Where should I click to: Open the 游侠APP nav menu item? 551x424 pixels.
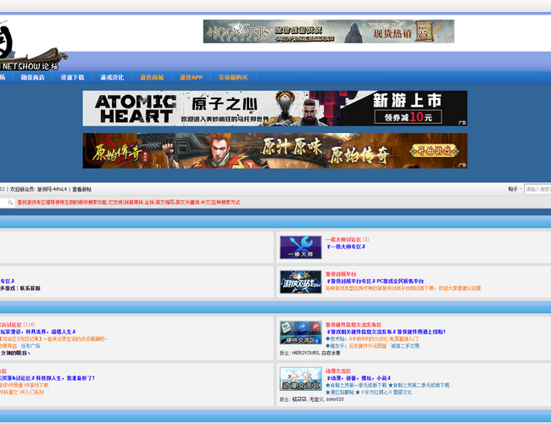[x=192, y=77]
